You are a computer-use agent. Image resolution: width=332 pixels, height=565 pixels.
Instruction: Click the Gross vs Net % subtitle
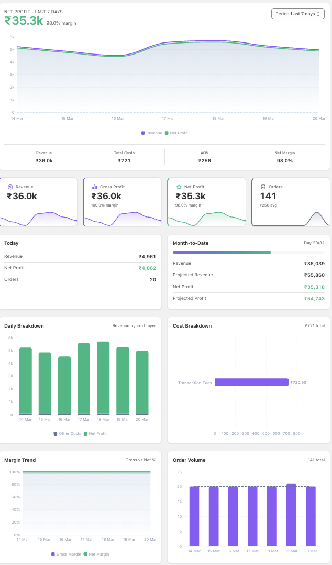pyautogui.click(x=141, y=460)
